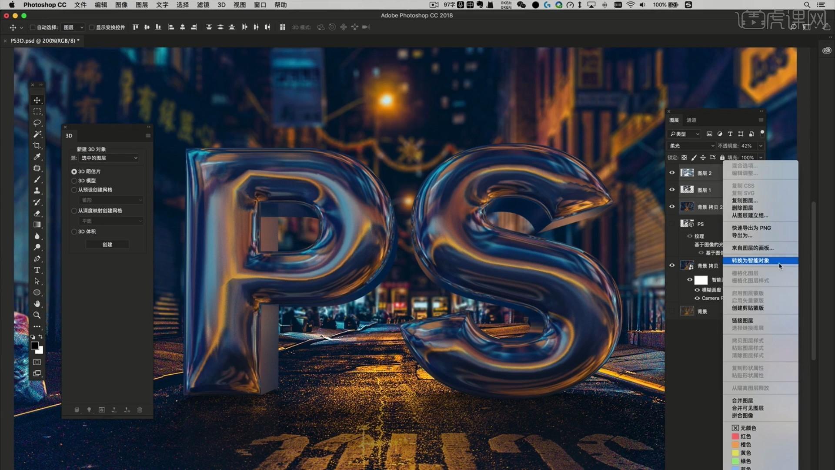Open the 柔光 blend mode dropdown
This screenshot has height=470, width=835.
691,146
